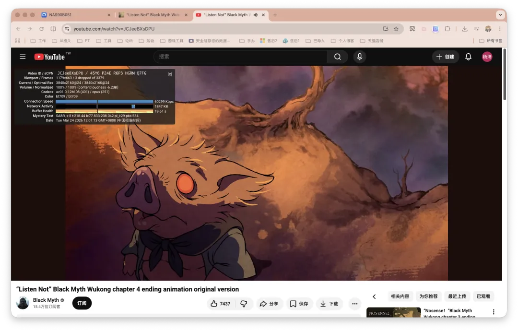Open media controls playlist icon
This screenshot has width=518, height=331.
(x=476, y=29)
